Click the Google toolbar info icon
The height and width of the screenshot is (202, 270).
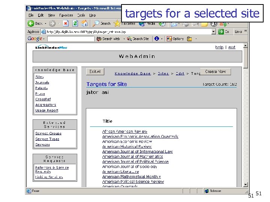156,39
